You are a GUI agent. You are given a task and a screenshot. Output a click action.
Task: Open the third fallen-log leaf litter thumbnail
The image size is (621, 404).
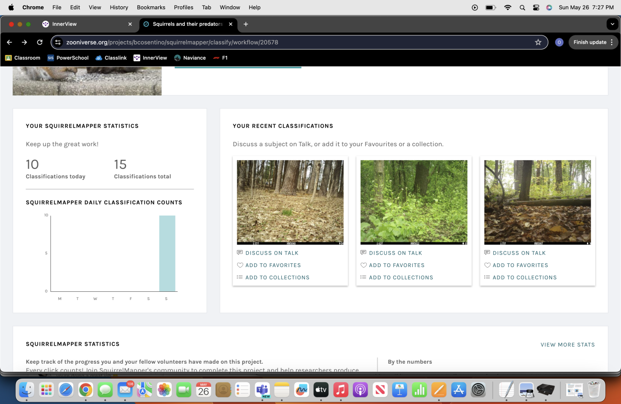538,202
